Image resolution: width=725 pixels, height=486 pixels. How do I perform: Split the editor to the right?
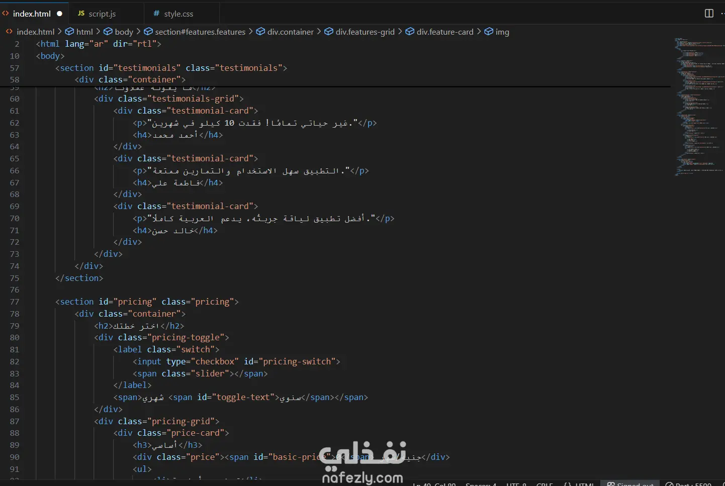709,14
